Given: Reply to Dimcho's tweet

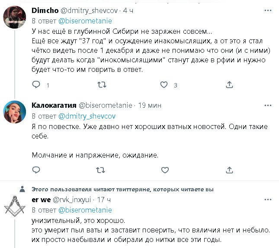Looking at the screenshot, I should coord(37,85).
